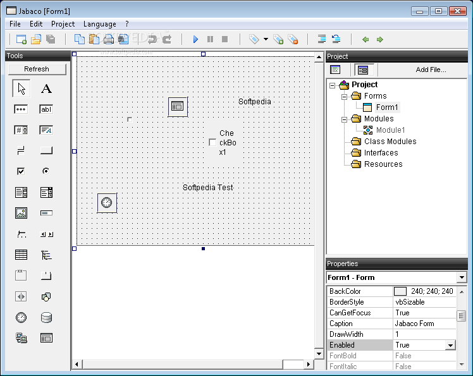Screen dimensions: 473x376
Task: Select the ListBox tool
Action: [x=21, y=192]
